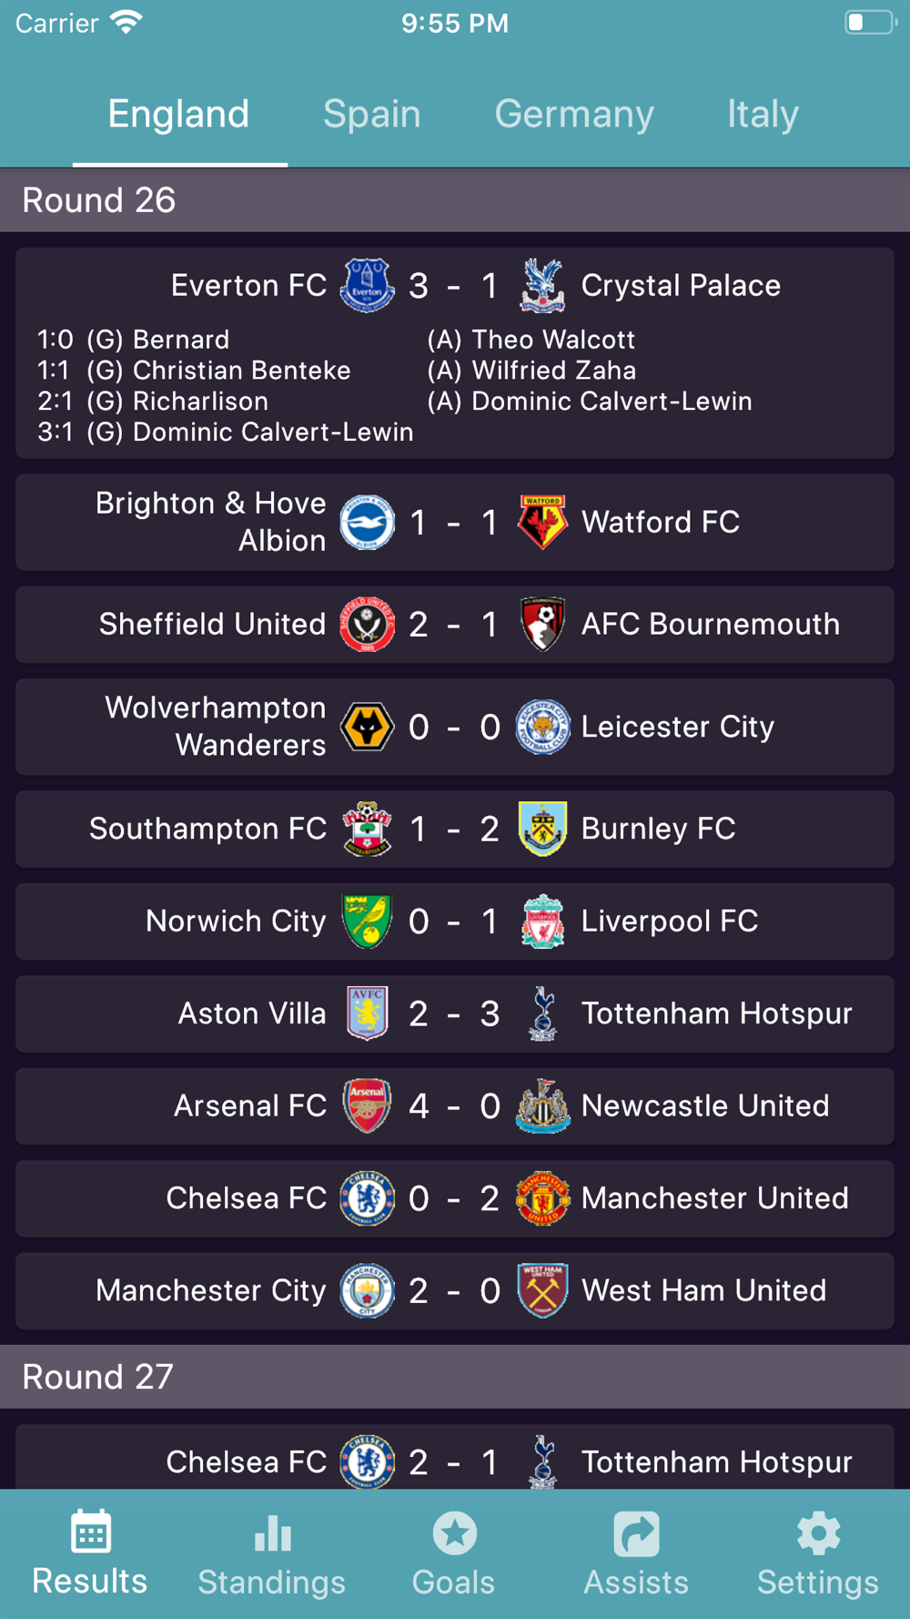
Task: Click the Wolverhampton Wanderers wolf crest
Action: click(367, 727)
